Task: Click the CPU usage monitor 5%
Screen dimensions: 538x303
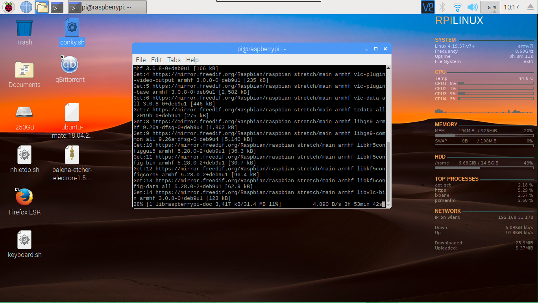Action: 490,7
